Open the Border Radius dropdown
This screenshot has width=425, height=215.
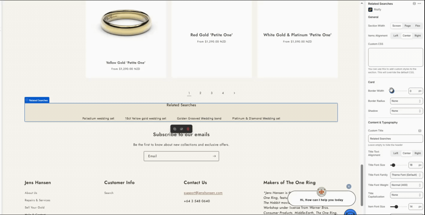point(406,101)
